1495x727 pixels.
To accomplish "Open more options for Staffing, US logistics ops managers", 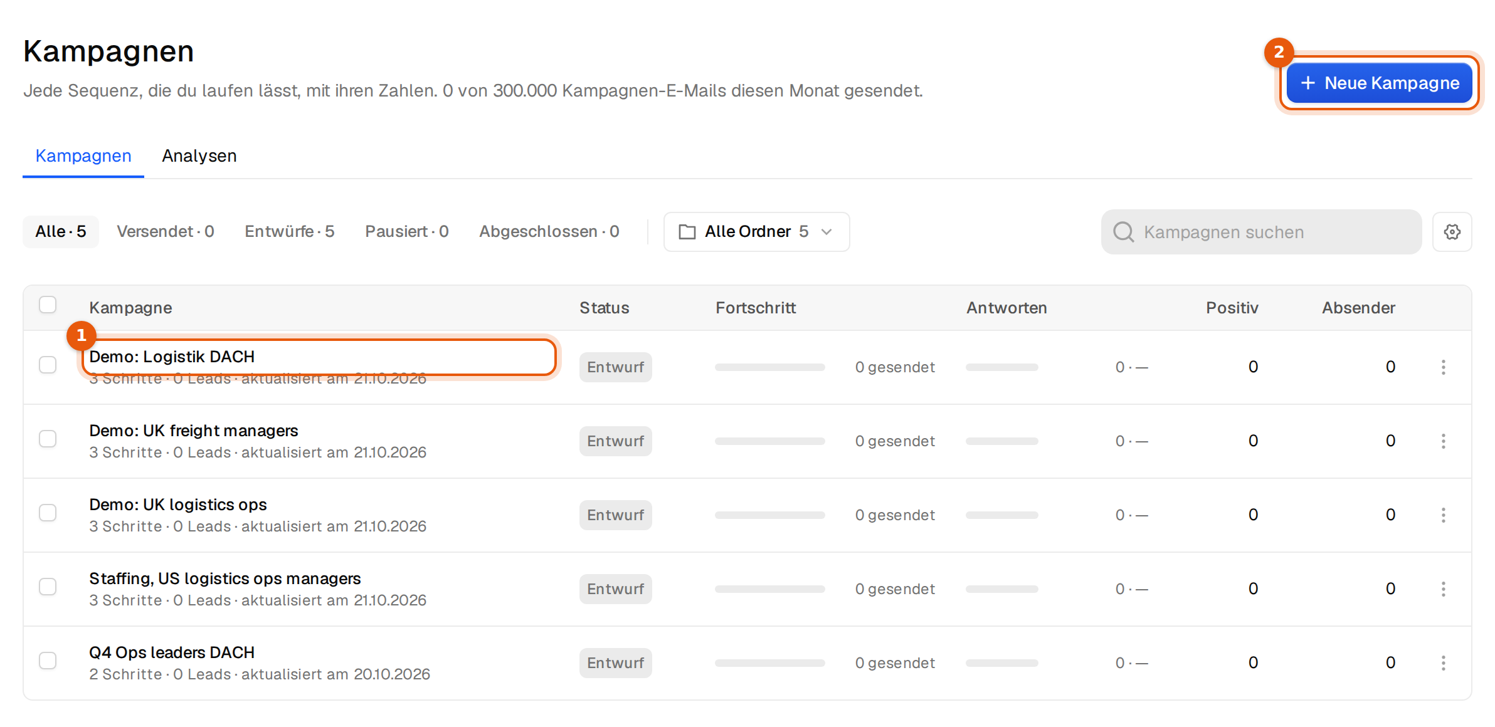I will [x=1443, y=589].
